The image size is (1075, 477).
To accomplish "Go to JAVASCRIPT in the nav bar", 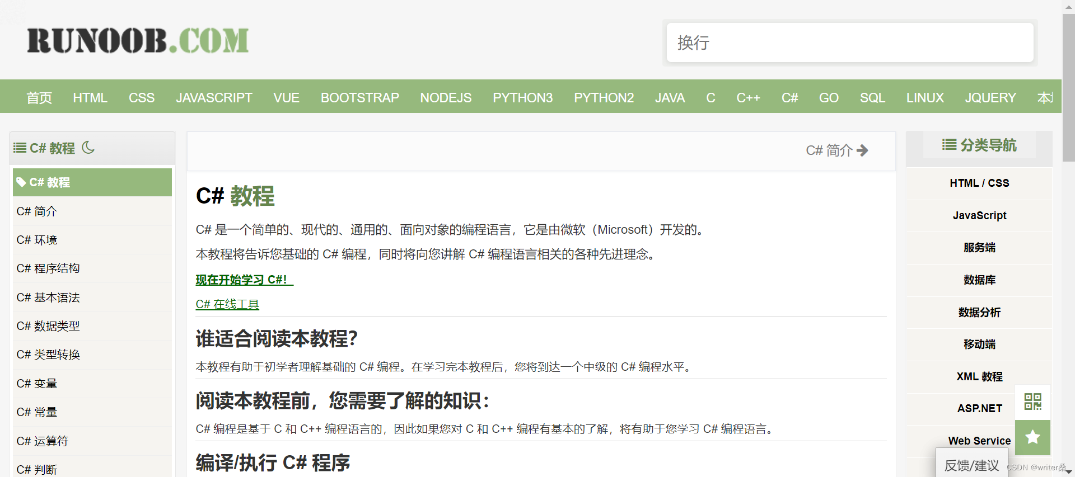I will click(214, 98).
